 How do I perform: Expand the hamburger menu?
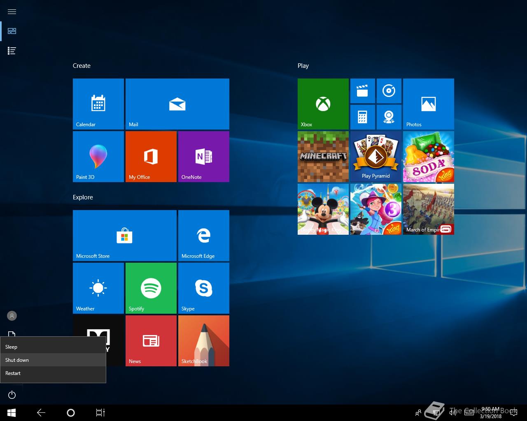coord(12,12)
